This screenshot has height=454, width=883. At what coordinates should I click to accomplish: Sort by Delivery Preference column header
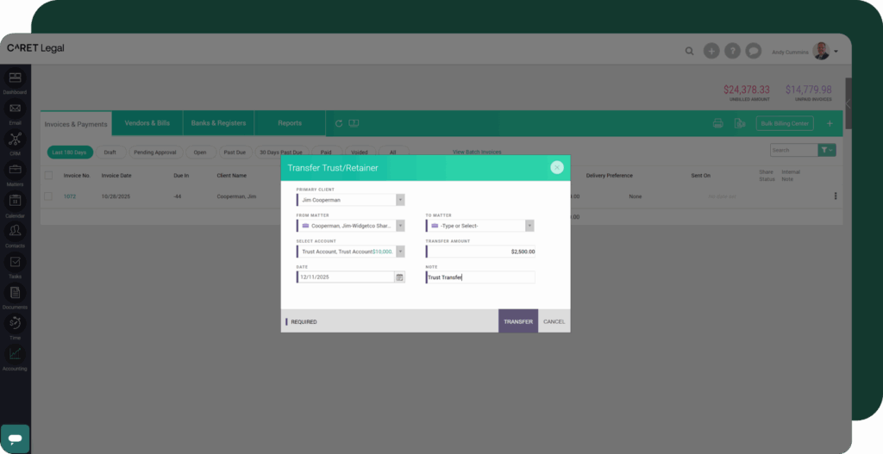point(610,176)
